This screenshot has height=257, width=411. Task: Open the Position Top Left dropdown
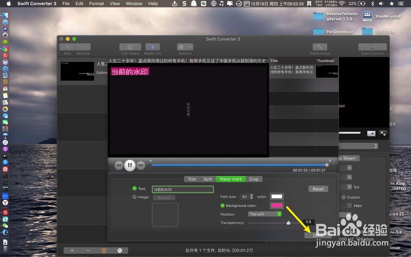pyautogui.click(x=265, y=214)
